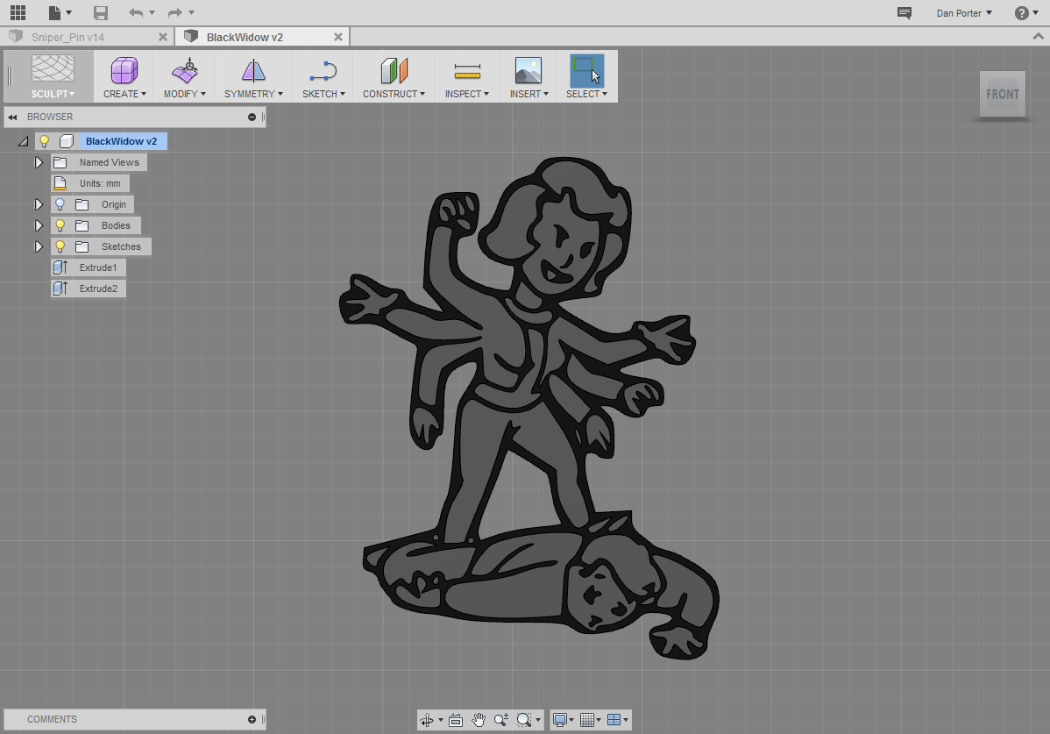Click the FRONT face of view cube
Screen dimensions: 1050x734
point(1002,94)
